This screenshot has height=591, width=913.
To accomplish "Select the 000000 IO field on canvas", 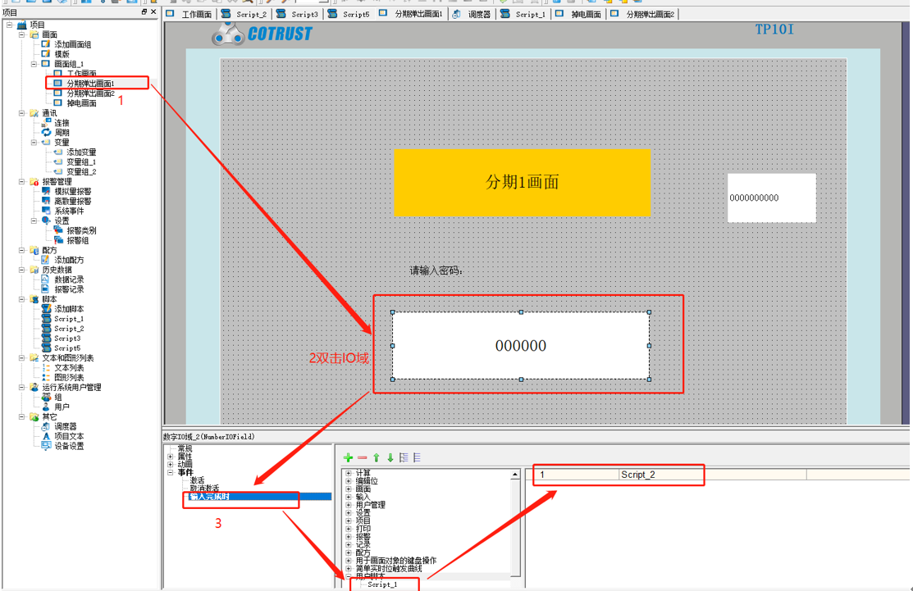I will (x=521, y=346).
